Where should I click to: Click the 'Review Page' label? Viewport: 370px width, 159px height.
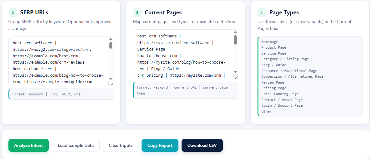point(273,82)
